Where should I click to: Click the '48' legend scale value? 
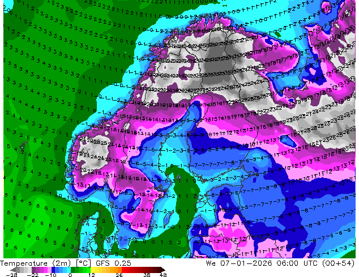coord(163,275)
